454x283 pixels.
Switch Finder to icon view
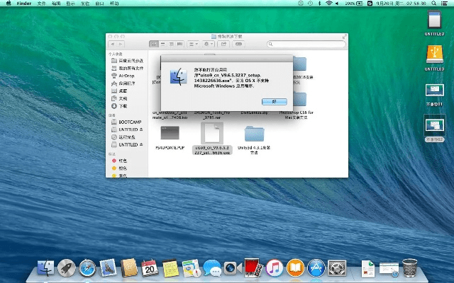coord(153,44)
